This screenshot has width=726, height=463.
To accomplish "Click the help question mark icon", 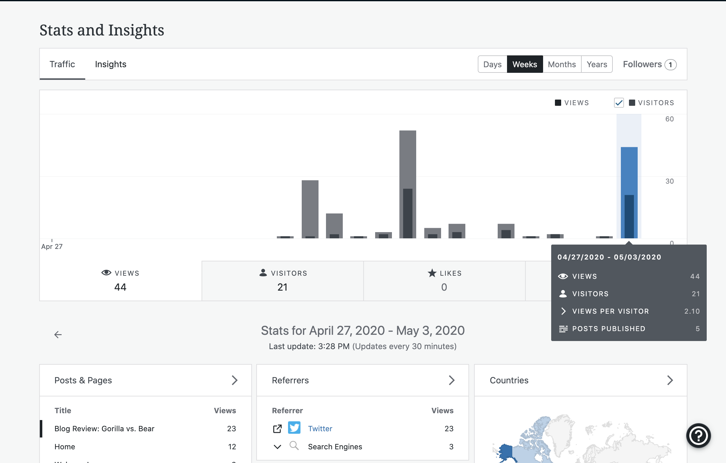I will point(698,436).
